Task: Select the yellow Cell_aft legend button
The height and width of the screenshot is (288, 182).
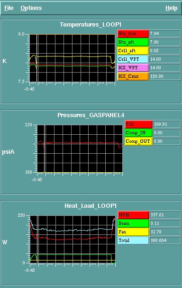Action: (133, 51)
